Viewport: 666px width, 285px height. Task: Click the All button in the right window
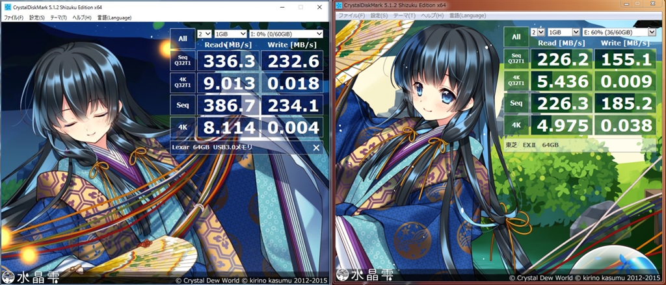coord(516,37)
